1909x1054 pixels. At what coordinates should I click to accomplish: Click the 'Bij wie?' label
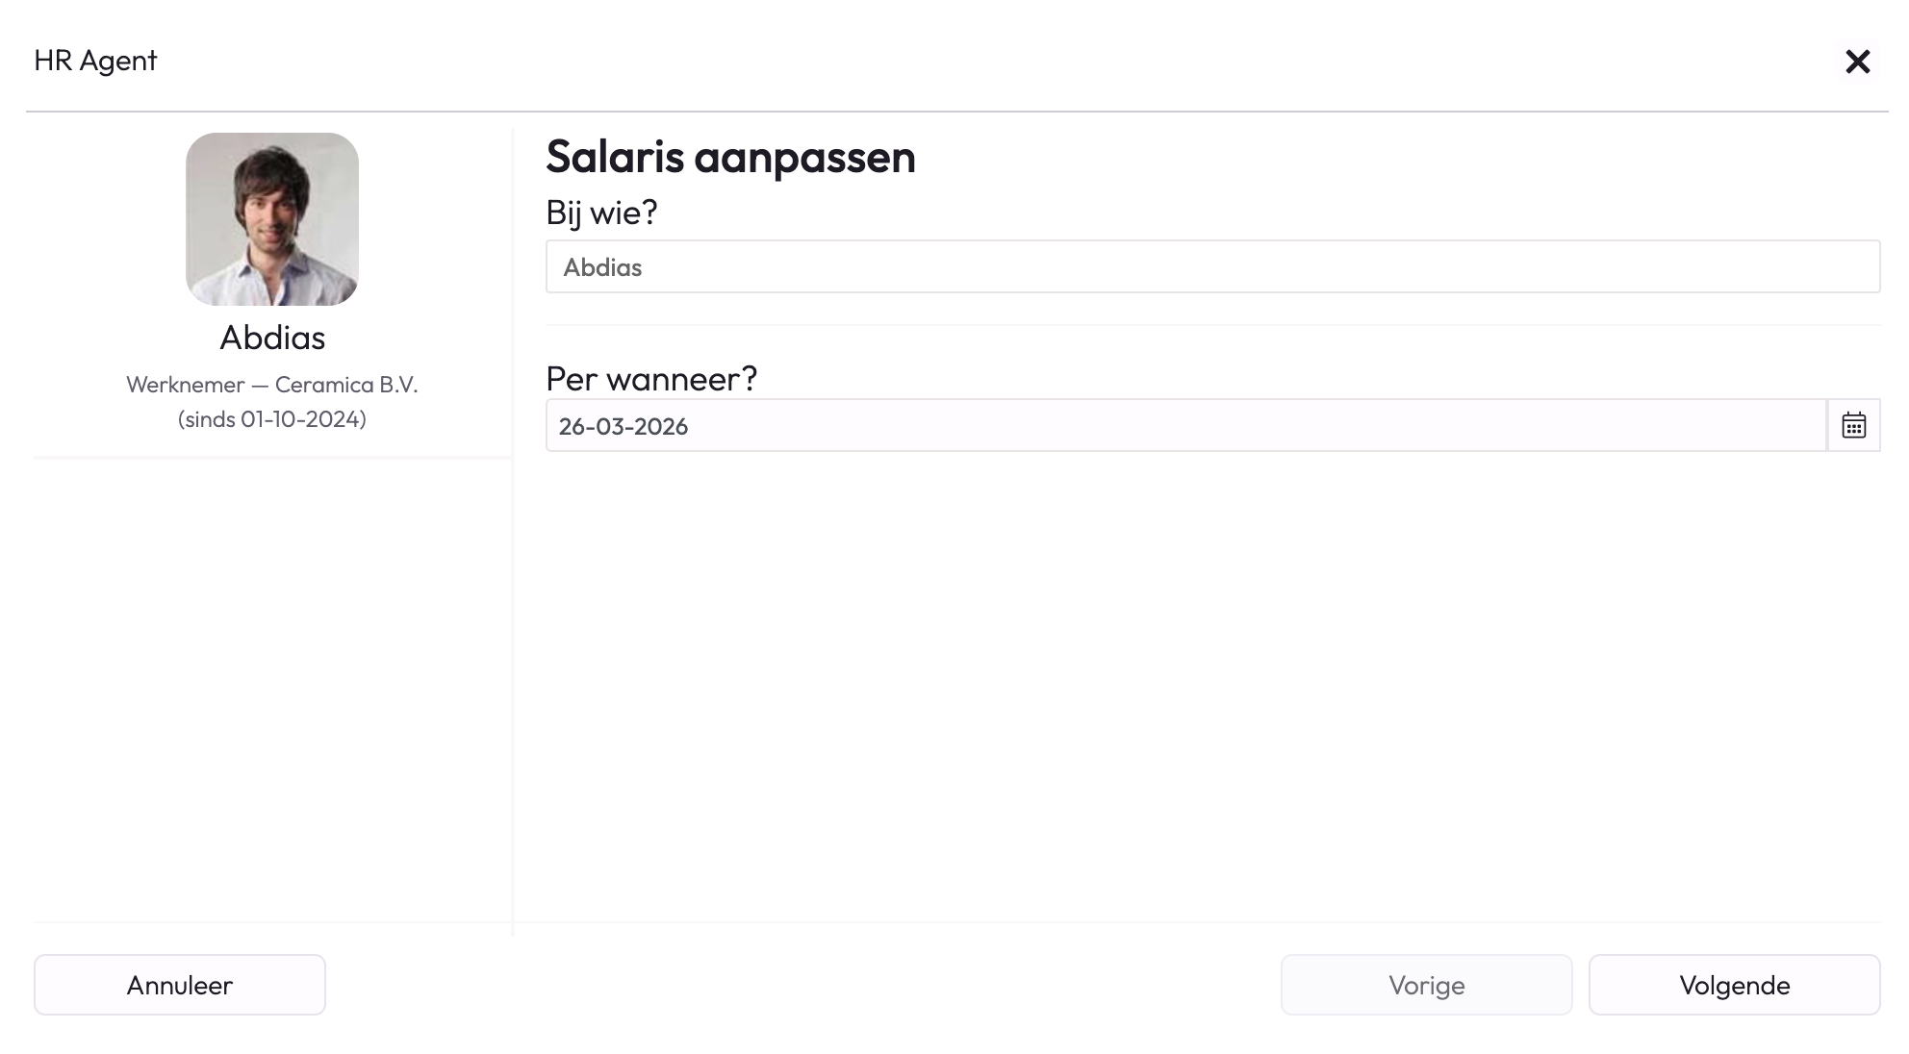[x=601, y=213]
